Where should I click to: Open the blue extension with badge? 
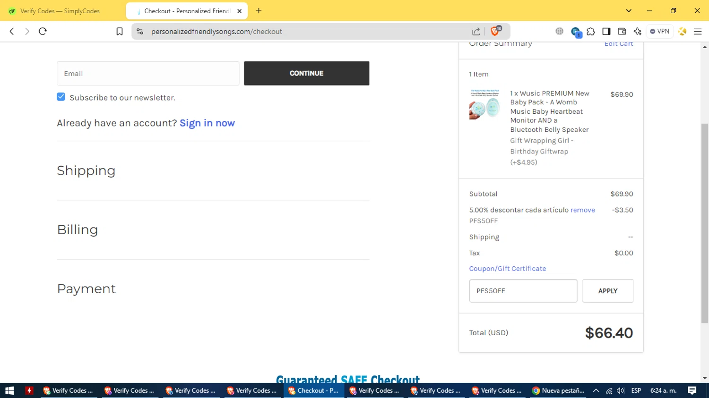[576, 32]
